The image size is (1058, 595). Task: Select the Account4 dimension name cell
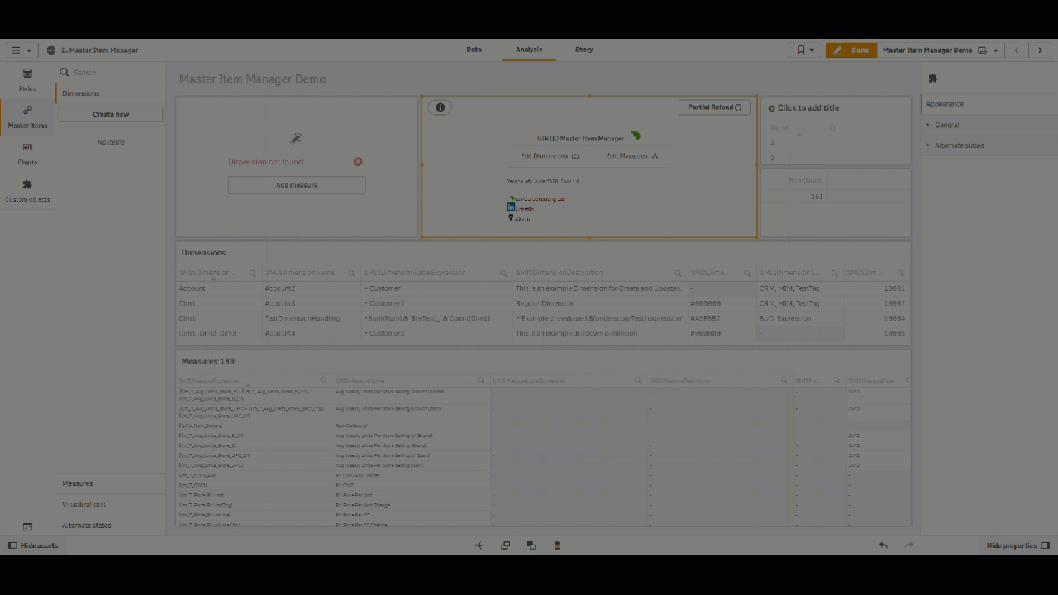(311, 333)
